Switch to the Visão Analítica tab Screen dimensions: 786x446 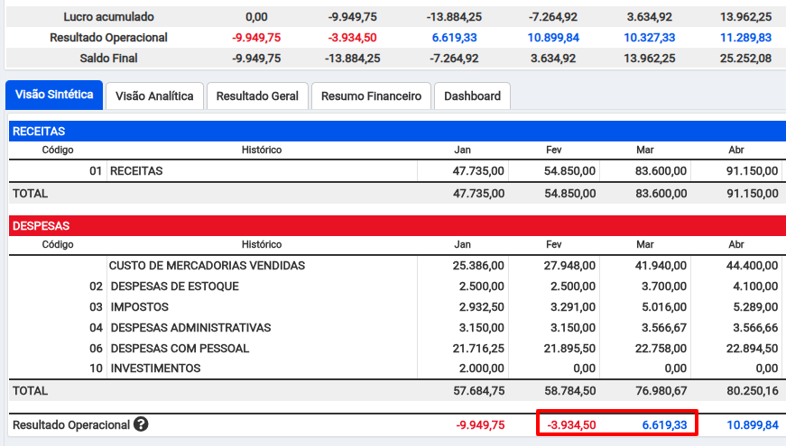(x=154, y=96)
